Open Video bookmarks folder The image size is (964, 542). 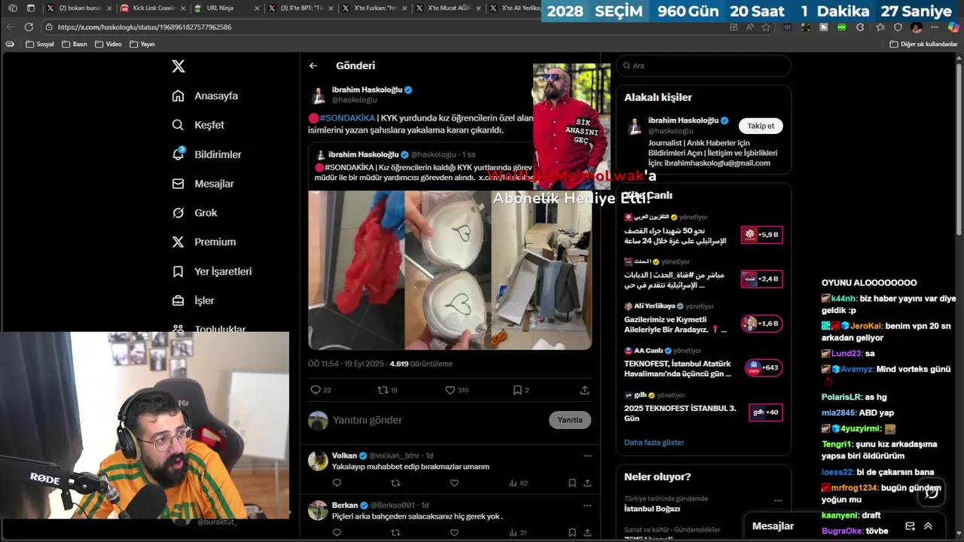tap(108, 44)
